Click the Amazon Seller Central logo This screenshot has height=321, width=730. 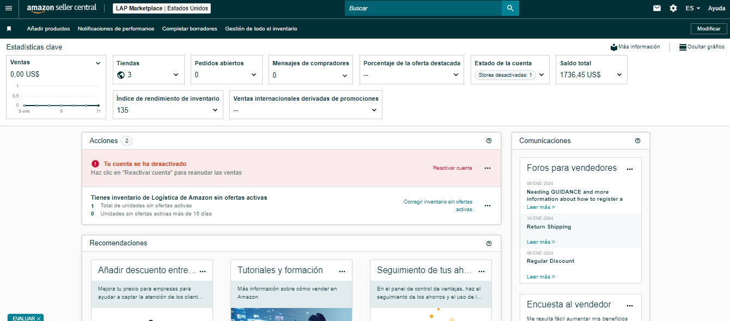62,8
